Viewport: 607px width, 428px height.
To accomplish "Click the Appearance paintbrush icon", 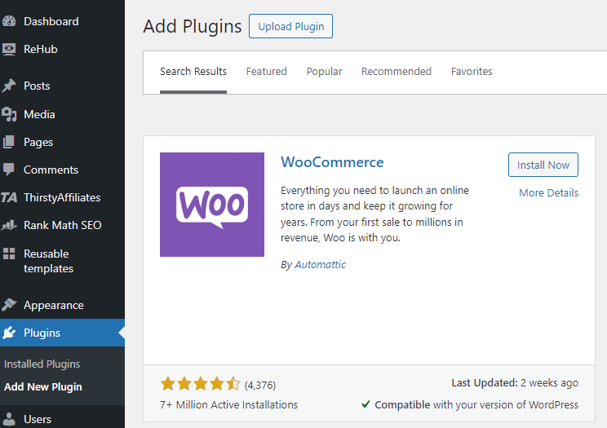I will 9,305.
